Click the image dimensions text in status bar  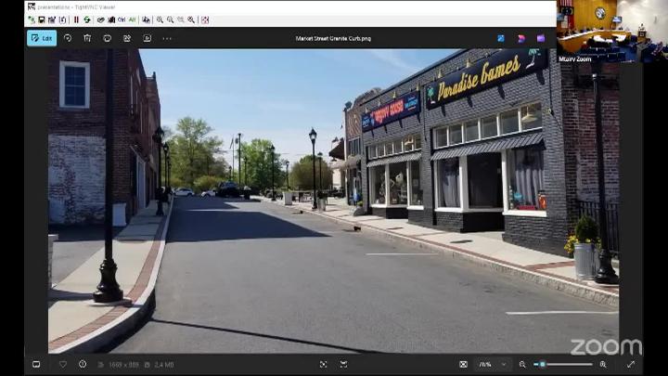(123, 365)
